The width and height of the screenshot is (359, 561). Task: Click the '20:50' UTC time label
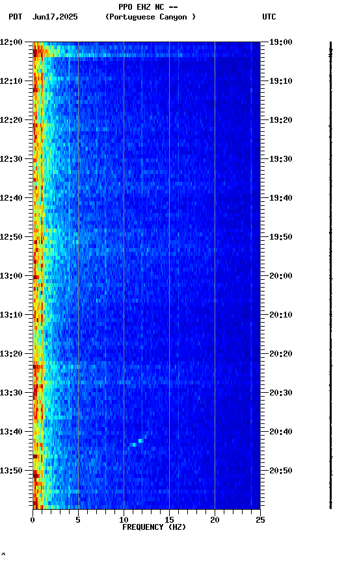tap(281, 471)
